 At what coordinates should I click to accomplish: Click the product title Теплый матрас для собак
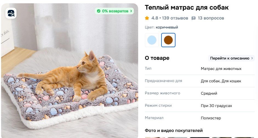coord(187,8)
